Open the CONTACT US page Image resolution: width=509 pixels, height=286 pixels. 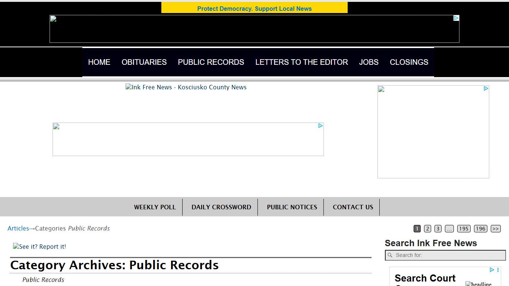point(352,207)
